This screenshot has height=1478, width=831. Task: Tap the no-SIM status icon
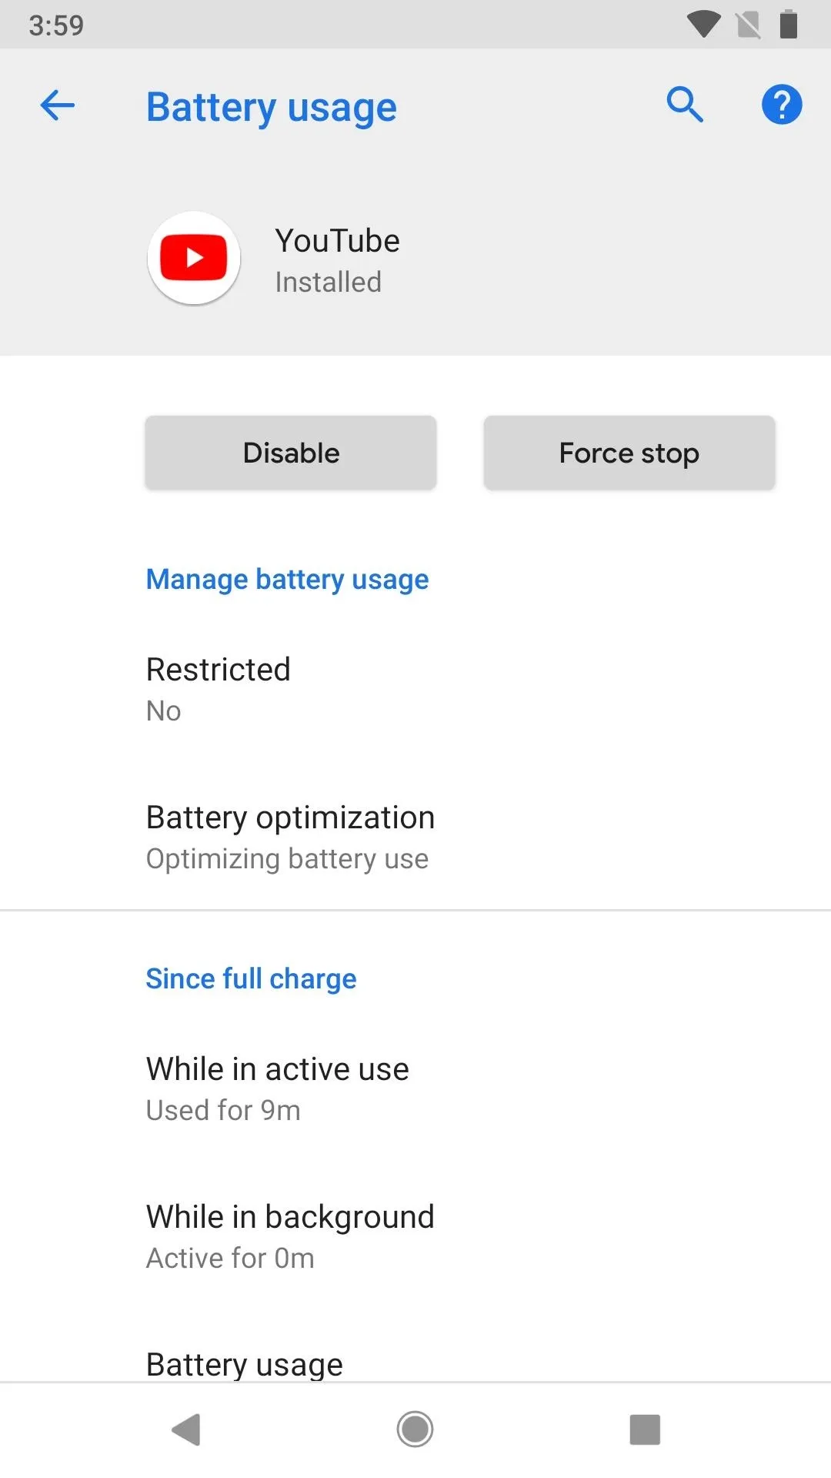click(748, 25)
